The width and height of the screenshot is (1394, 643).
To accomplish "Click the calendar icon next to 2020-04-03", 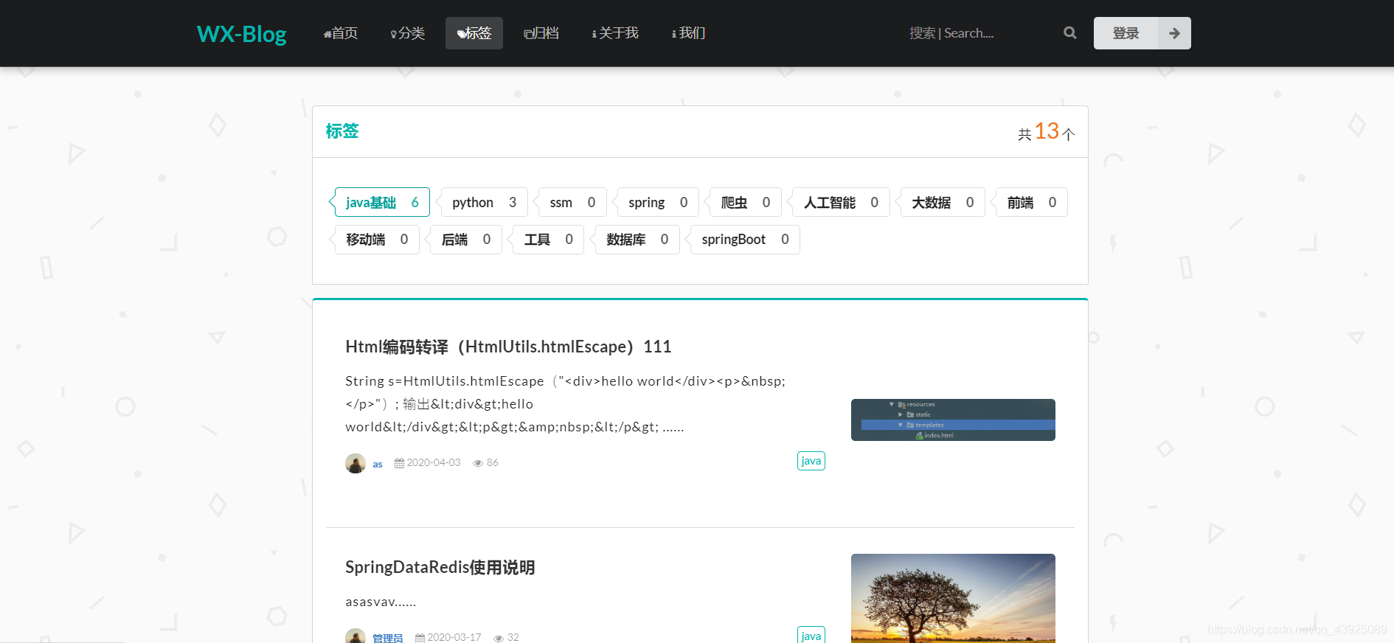I will [x=399, y=463].
